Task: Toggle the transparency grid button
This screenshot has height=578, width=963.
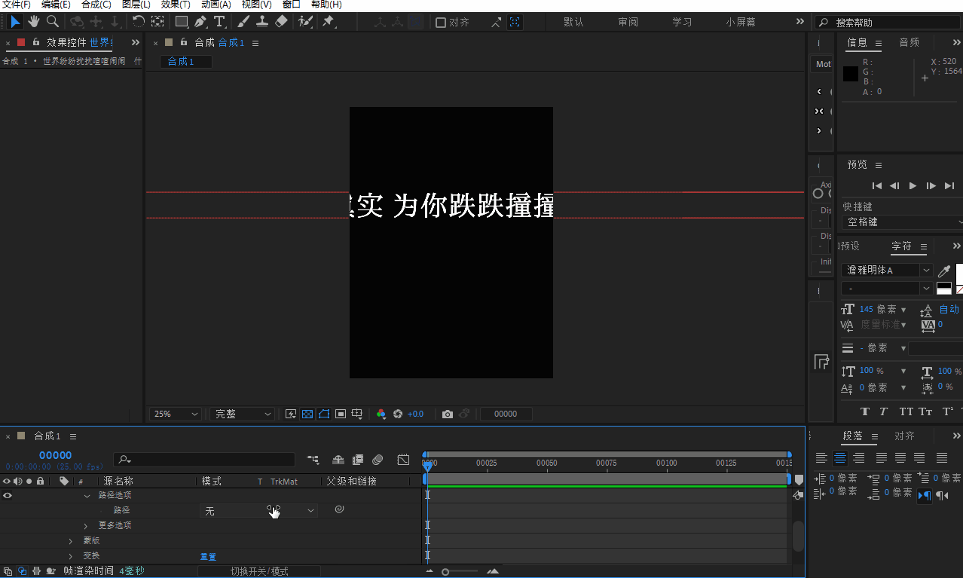Action: 307,414
